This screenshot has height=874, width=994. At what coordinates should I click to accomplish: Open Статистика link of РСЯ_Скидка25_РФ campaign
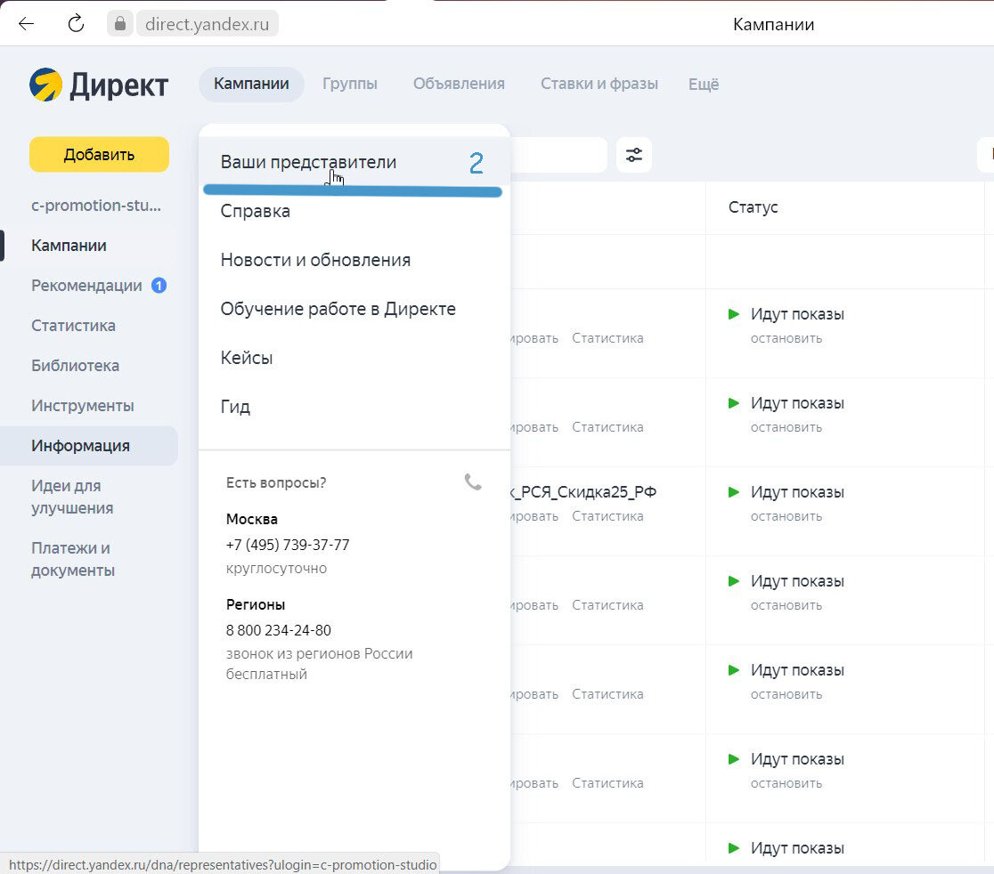(607, 516)
